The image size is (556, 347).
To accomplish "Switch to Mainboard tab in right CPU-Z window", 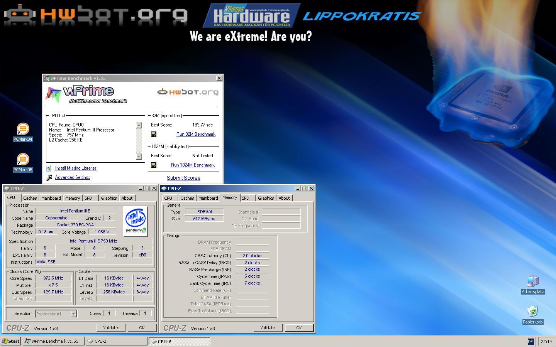I will 208,198.
